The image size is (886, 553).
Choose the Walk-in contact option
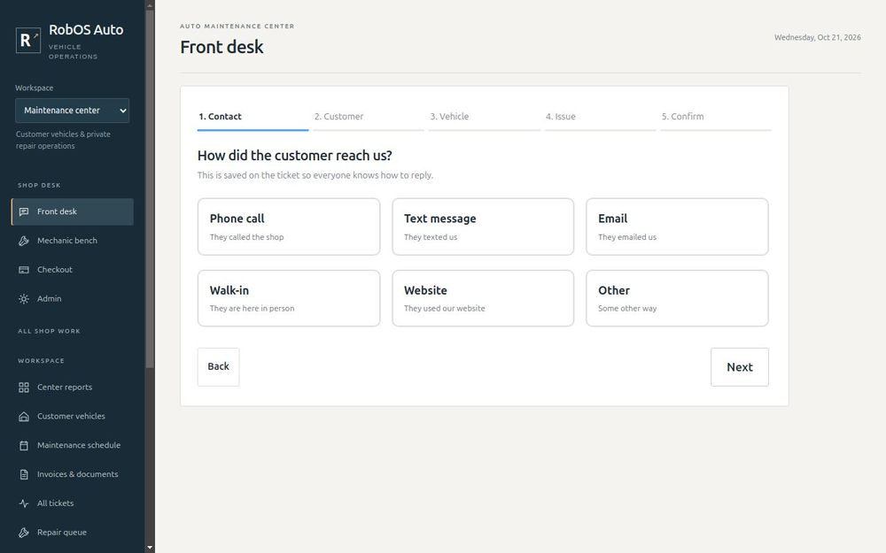(x=289, y=298)
